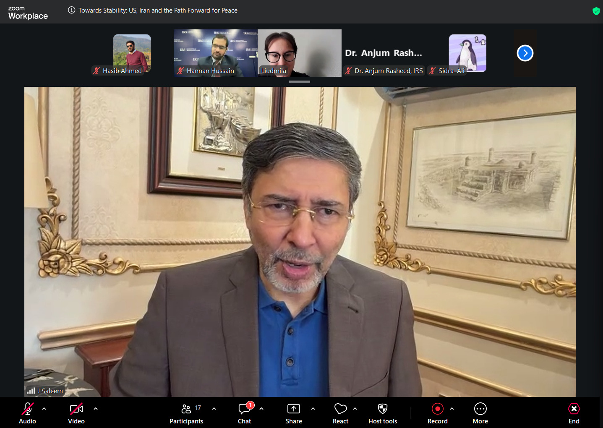Click the muted mic icon beside Hannan Hussain
This screenshot has height=428, width=603.
(x=180, y=70)
